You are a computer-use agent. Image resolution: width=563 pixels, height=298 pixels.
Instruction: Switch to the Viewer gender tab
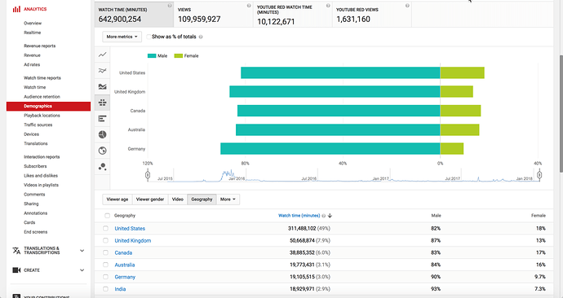coord(150,199)
